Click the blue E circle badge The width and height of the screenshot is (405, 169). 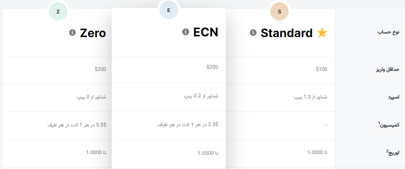[168, 10]
